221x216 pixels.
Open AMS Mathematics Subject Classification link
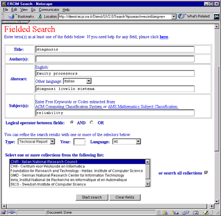click(x=143, y=107)
